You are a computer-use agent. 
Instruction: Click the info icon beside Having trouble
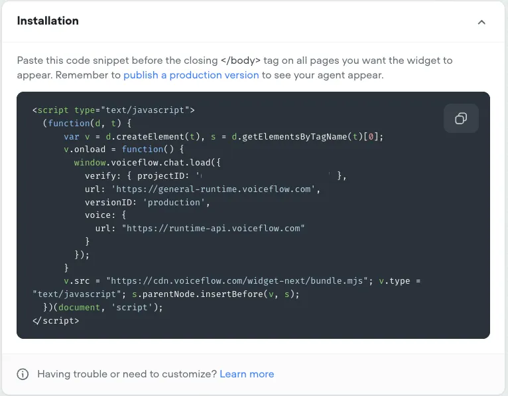[x=23, y=374]
